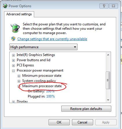Click the Plugged in 100% value

pos(51,96)
